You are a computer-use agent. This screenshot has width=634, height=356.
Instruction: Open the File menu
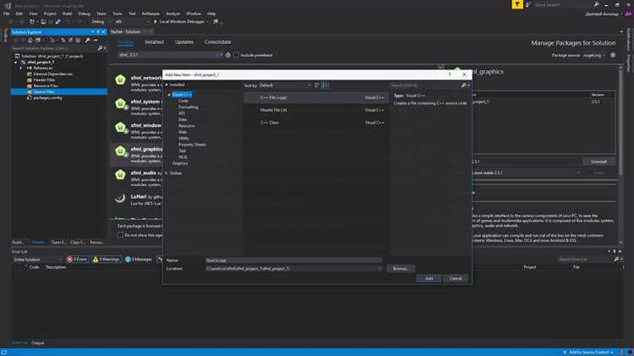coord(7,14)
